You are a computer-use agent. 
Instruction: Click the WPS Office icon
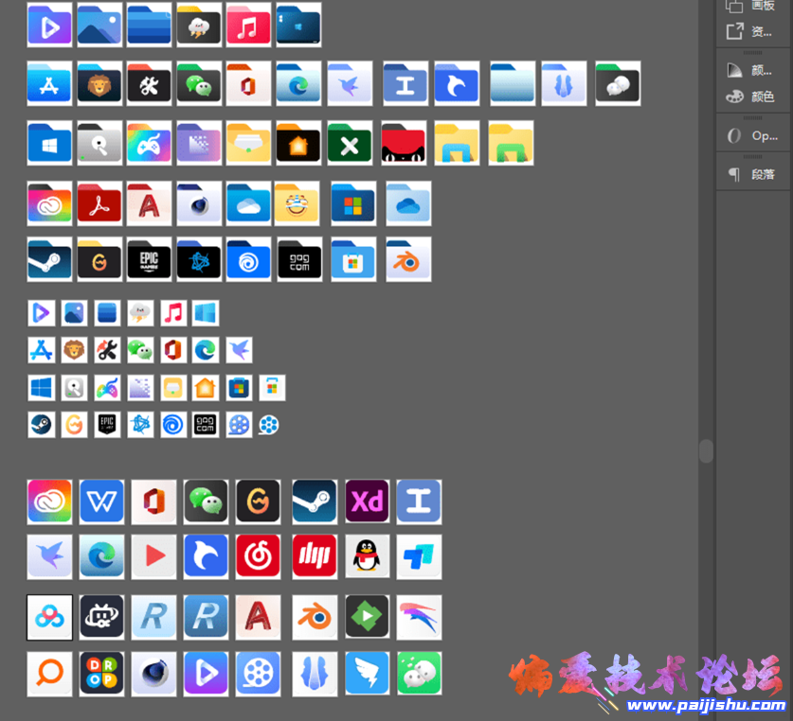pos(101,501)
